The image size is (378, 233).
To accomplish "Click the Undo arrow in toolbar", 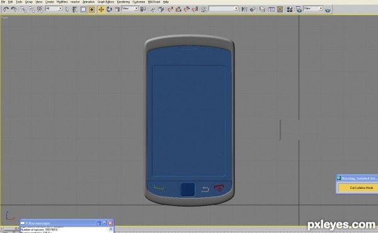I will coord(6,9).
